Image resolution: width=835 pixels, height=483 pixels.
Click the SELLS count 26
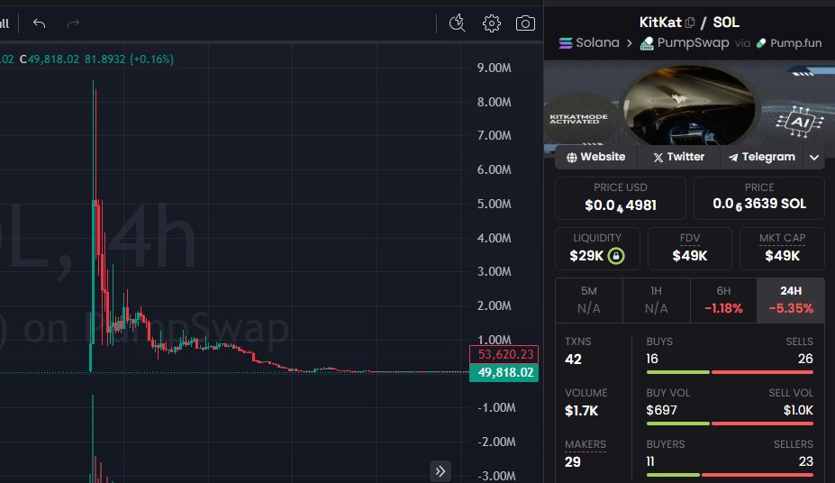(805, 359)
